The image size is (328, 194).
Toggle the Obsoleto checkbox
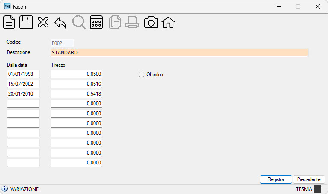[x=141, y=74]
